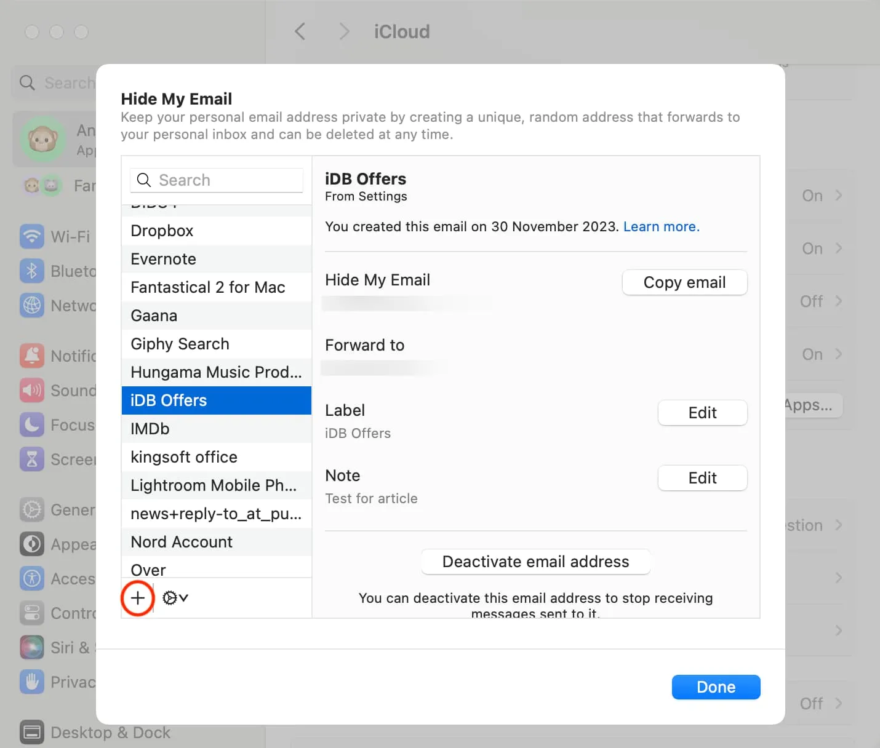Go back with the toolbar back arrow
880x748 pixels.
coord(300,31)
